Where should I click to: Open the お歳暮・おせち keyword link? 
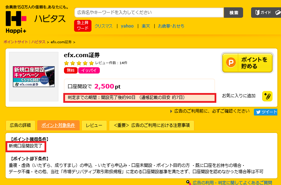[x=171, y=26]
